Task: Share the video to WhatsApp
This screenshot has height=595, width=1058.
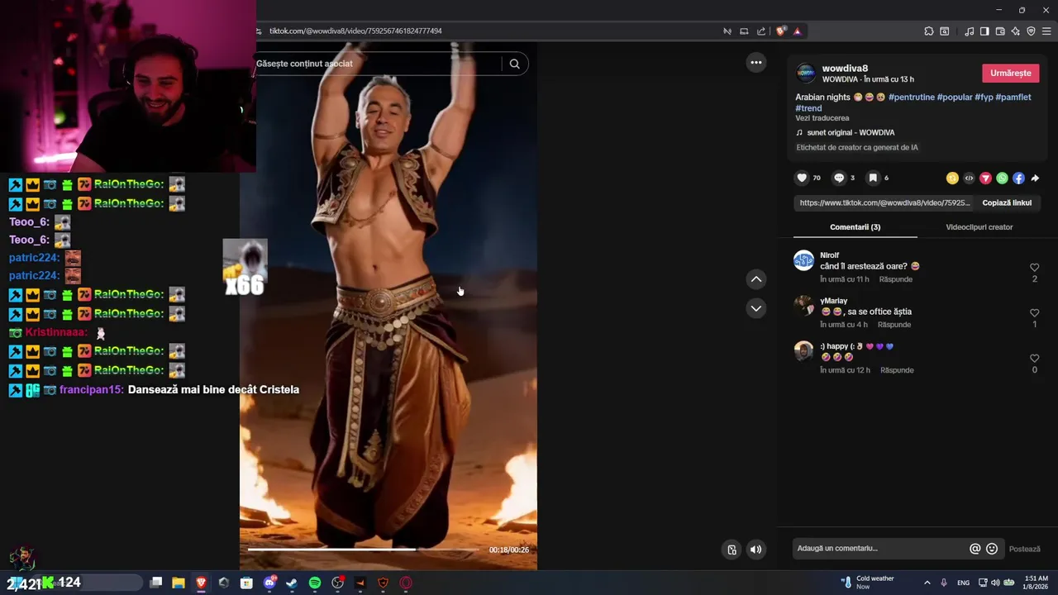Action: click(1002, 178)
